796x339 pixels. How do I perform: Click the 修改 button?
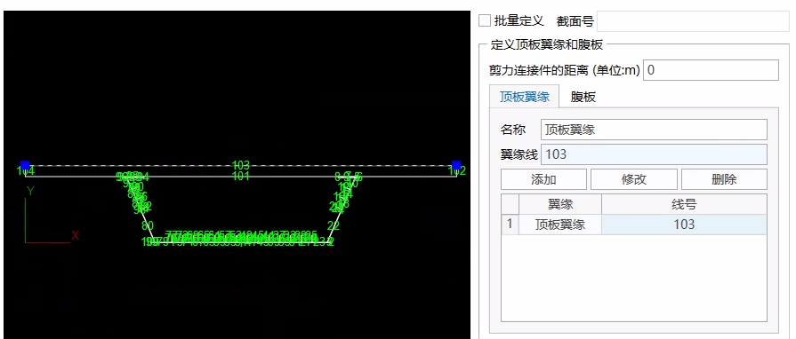pos(634,179)
